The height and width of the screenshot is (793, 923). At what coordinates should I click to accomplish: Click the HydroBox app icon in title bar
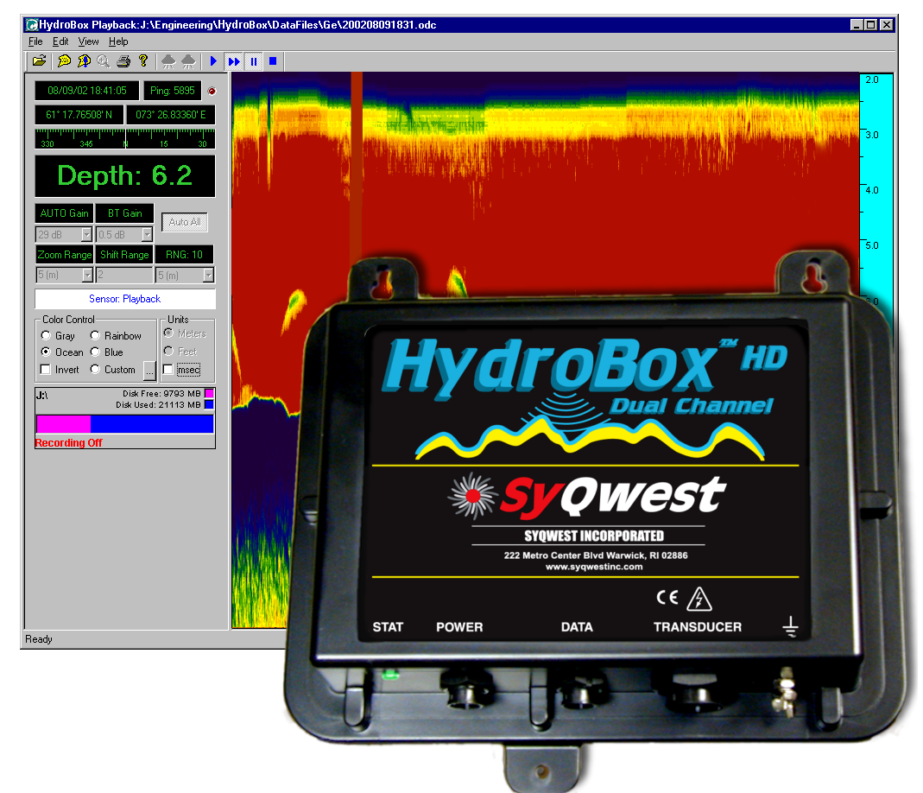click(x=32, y=25)
